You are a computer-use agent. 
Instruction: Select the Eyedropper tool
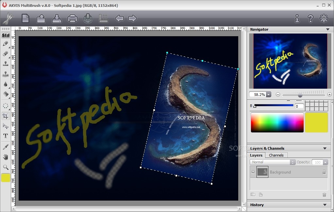[x=6, y=147]
